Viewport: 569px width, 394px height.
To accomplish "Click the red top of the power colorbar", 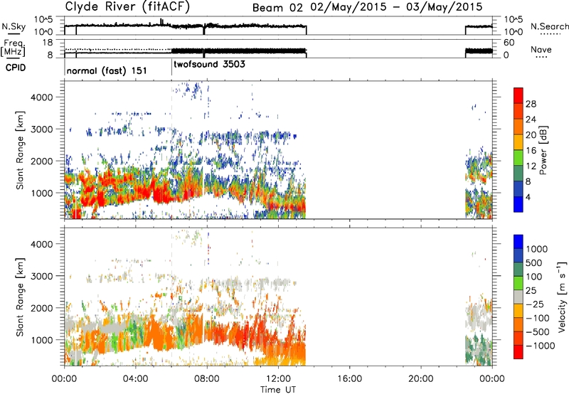I will (x=519, y=95).
